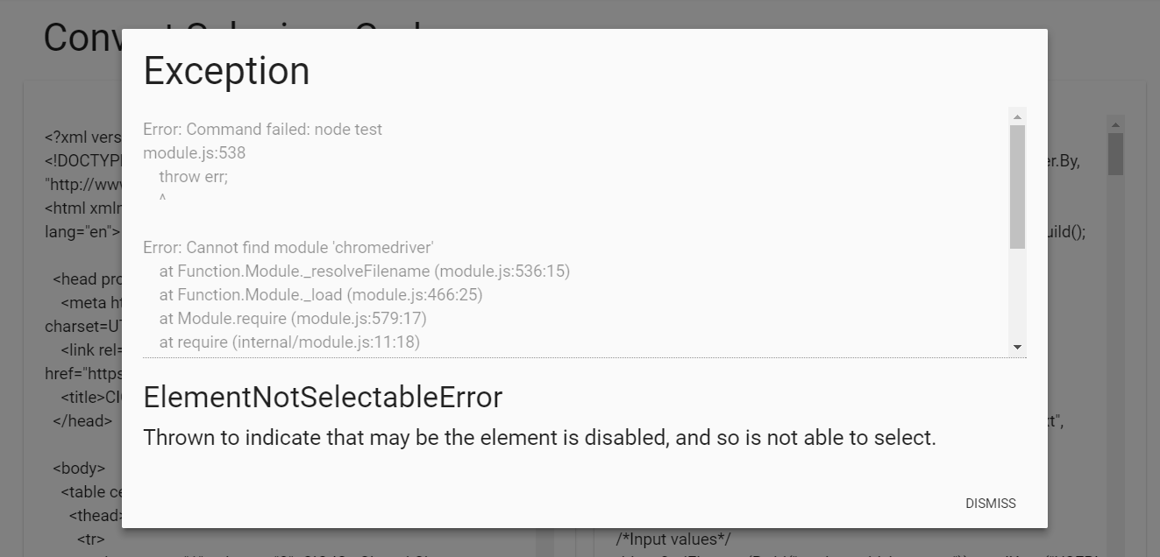Viewport: 1160px width, 557px height.
Task: Select the Function.Module._resolveFilename stack trace entry
Action: [x=365, y=271]
